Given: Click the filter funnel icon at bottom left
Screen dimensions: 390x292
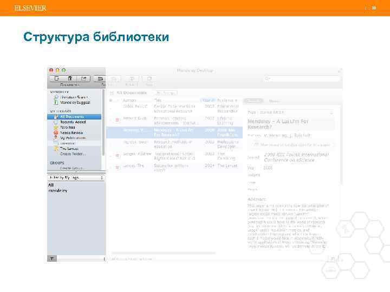Looking at the screenshot, I should [x=52, y=258].
